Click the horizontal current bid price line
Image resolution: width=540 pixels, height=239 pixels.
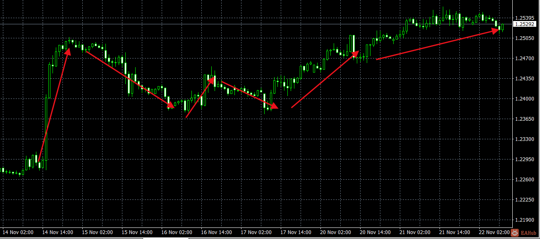coord(256,24)
